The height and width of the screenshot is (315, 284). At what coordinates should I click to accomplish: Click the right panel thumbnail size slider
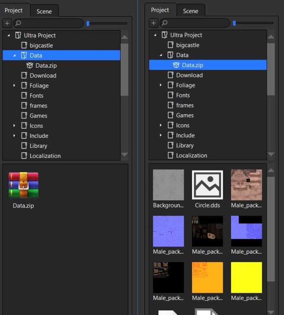point(253,23)
